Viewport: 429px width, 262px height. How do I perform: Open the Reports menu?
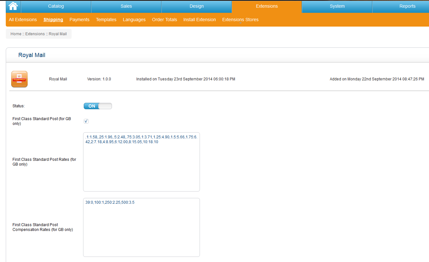pyautogui.click(x=407, y=6)
